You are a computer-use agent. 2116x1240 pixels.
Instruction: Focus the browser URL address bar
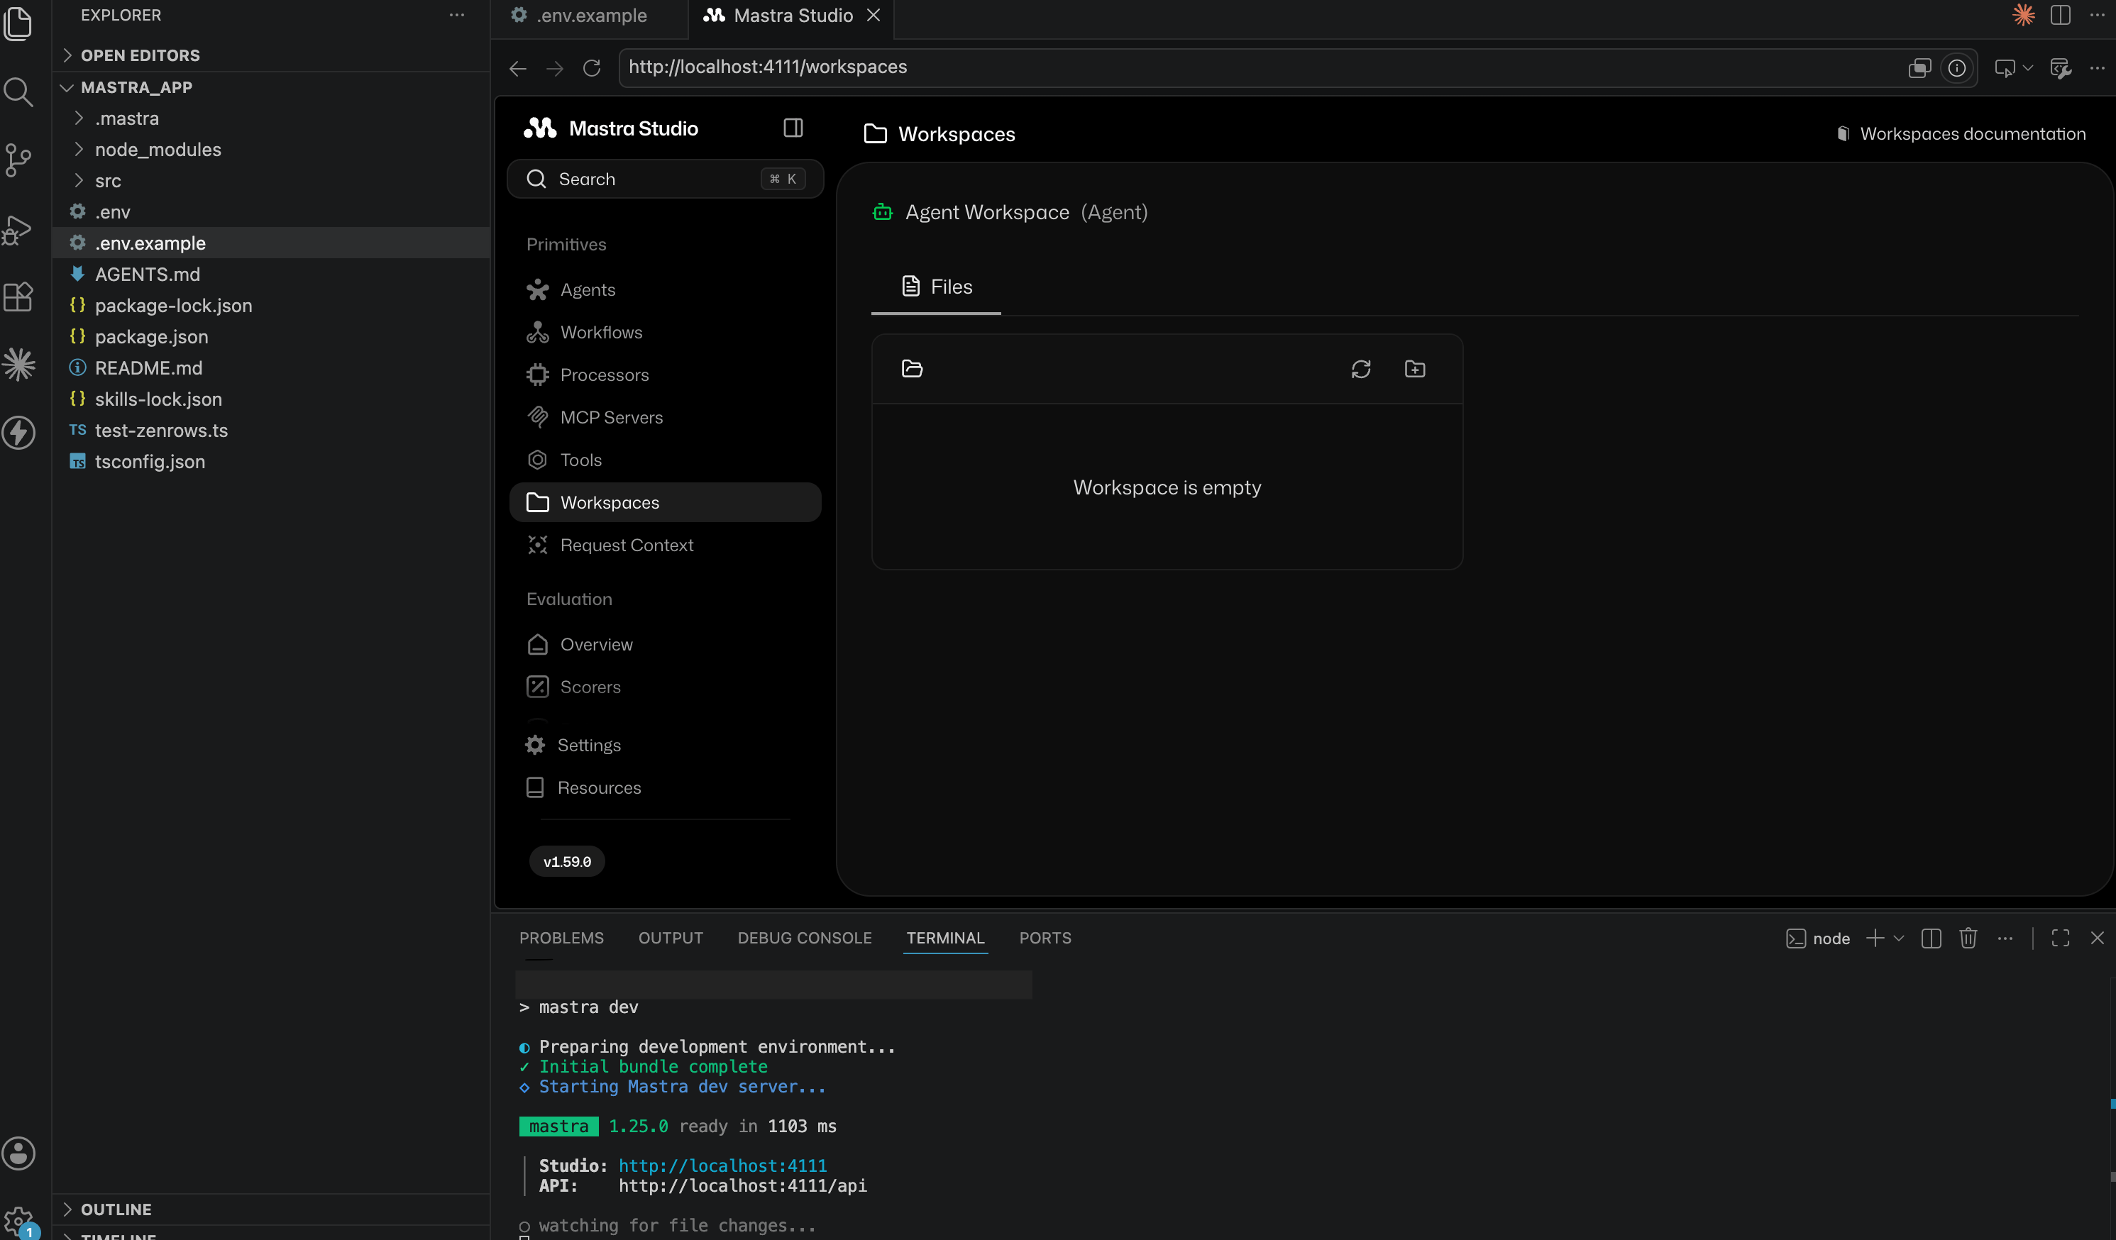pyautogui.click(x=1260, y=67)
